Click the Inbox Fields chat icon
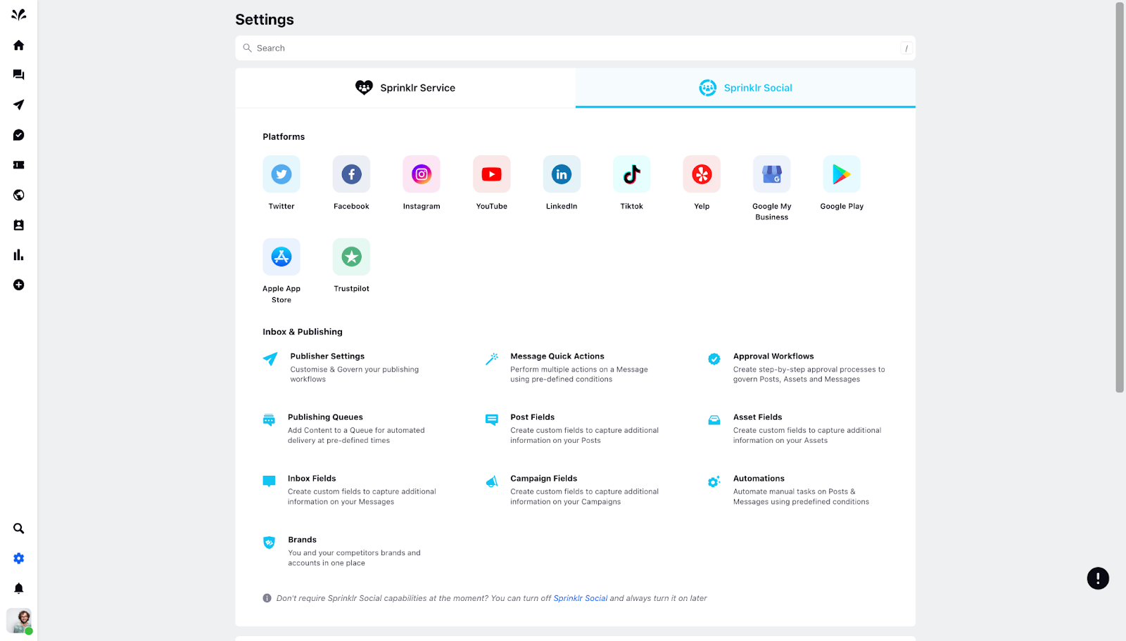The width and height of the screenshot is (1126, 641). point(269,481)
